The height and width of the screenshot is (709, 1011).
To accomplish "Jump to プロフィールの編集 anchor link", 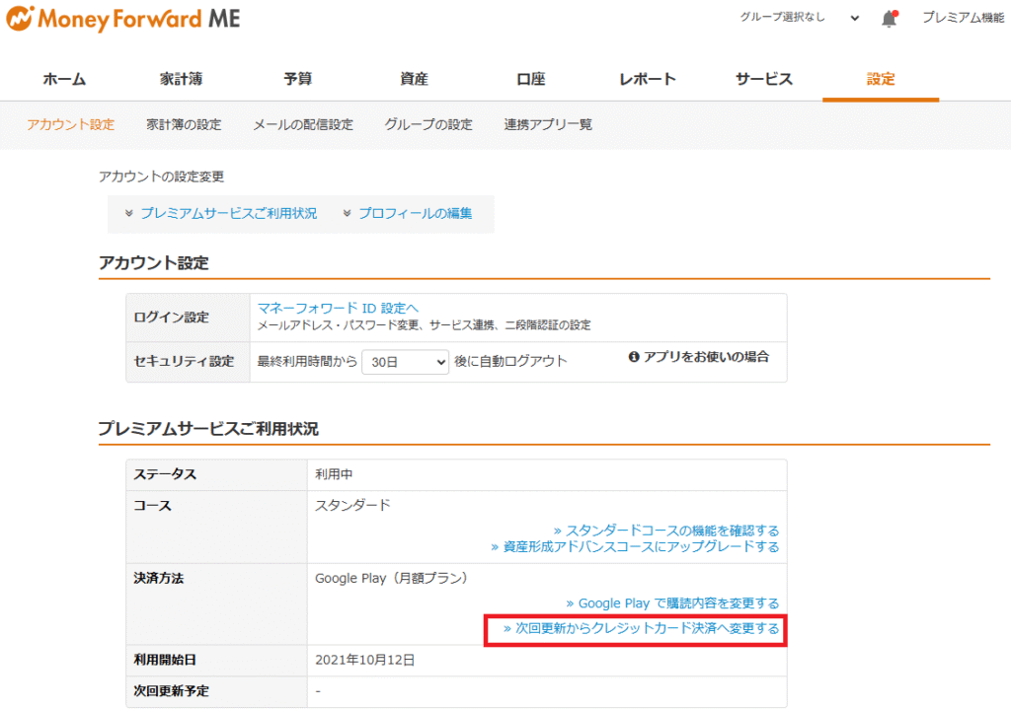I will (x=416, y=213).
